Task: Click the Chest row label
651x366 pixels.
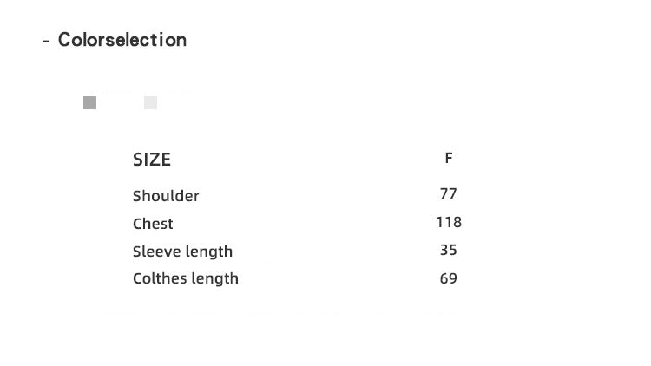Action: point(153,224)
